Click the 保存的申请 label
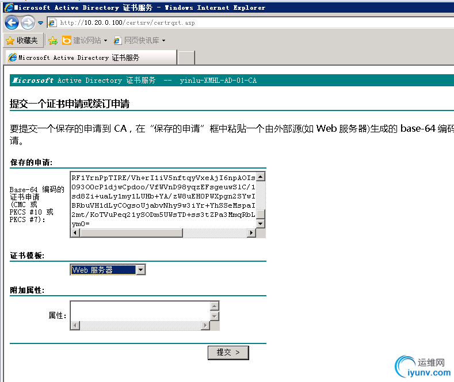 pyautogui.click(x=31, y=162)
